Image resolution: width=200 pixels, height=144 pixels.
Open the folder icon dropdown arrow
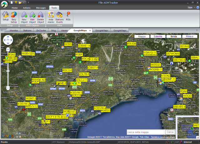click(23, 2)
